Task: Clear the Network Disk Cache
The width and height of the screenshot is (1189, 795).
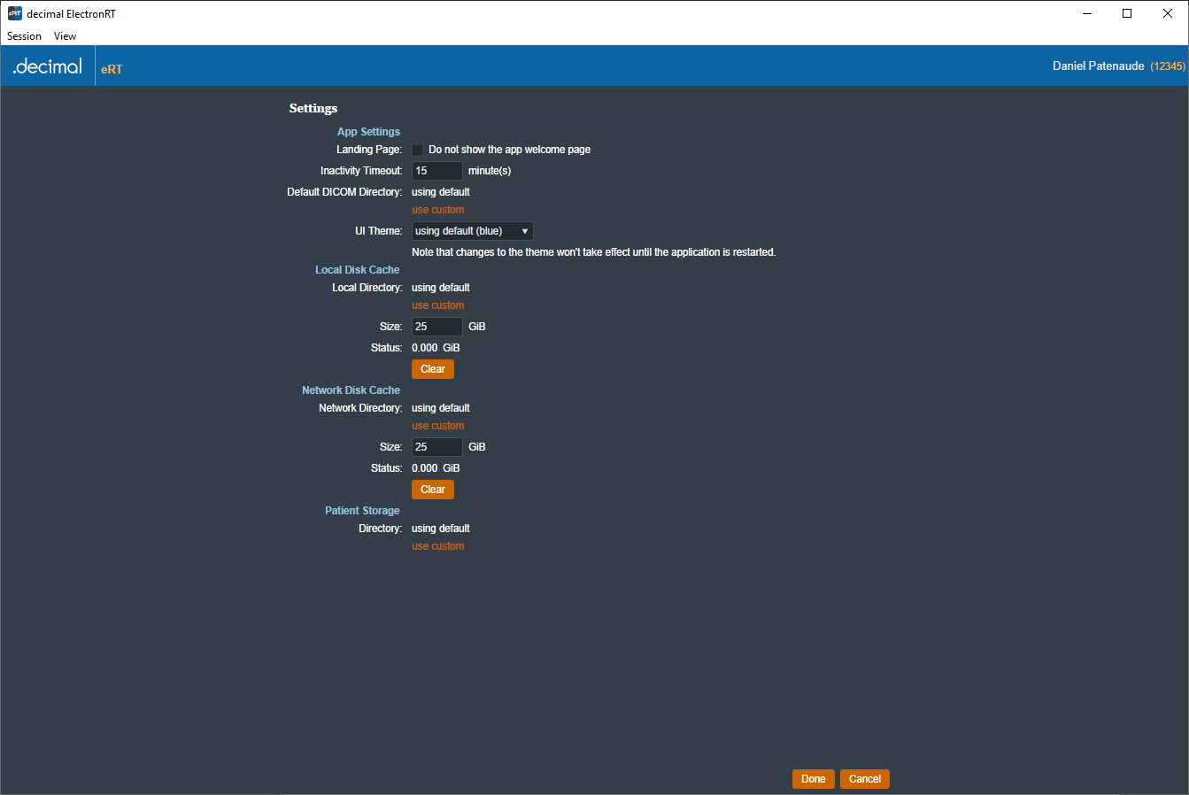Action: (x=432, y=490)
